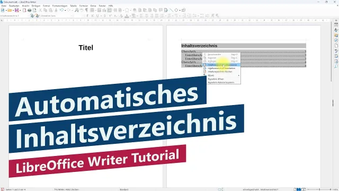Click the page number field in status bar
This screenshot has height=191, width=339.
tap(15, 189)
